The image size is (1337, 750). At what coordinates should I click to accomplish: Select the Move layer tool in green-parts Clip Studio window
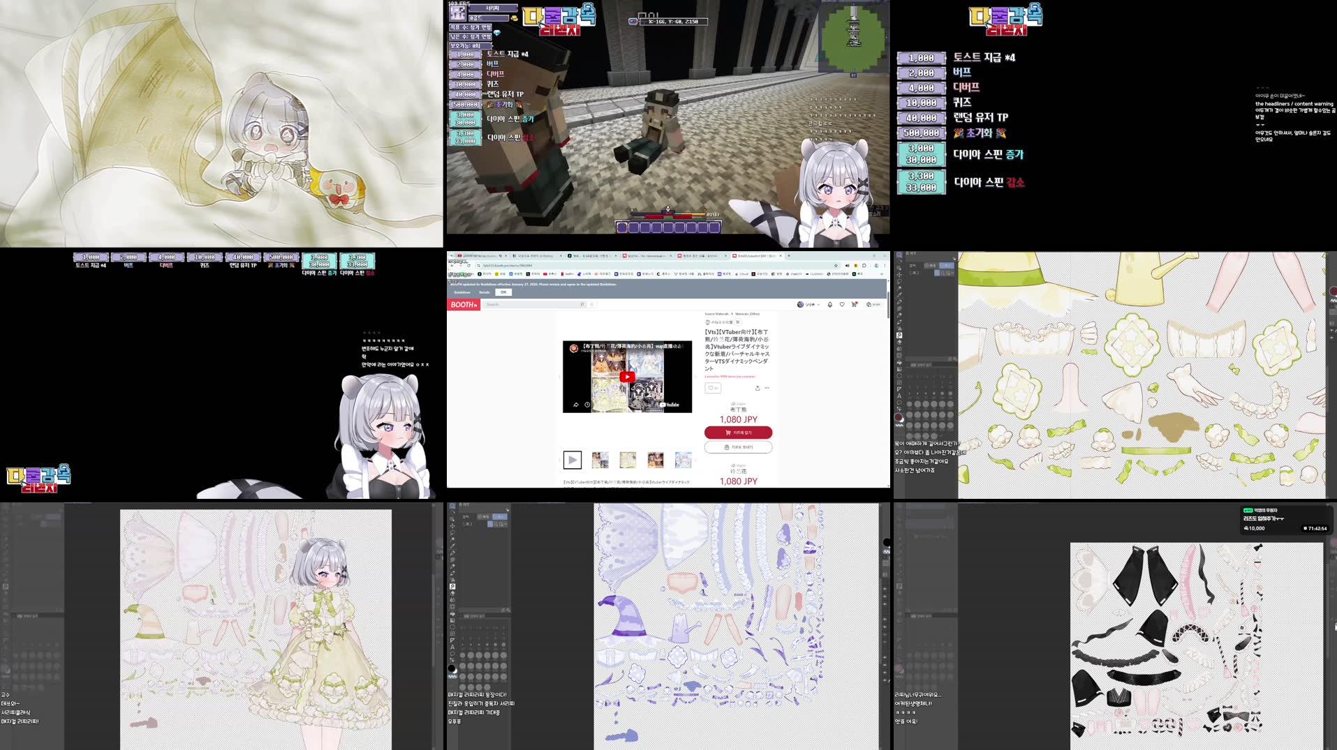click(x=899, y=274)
